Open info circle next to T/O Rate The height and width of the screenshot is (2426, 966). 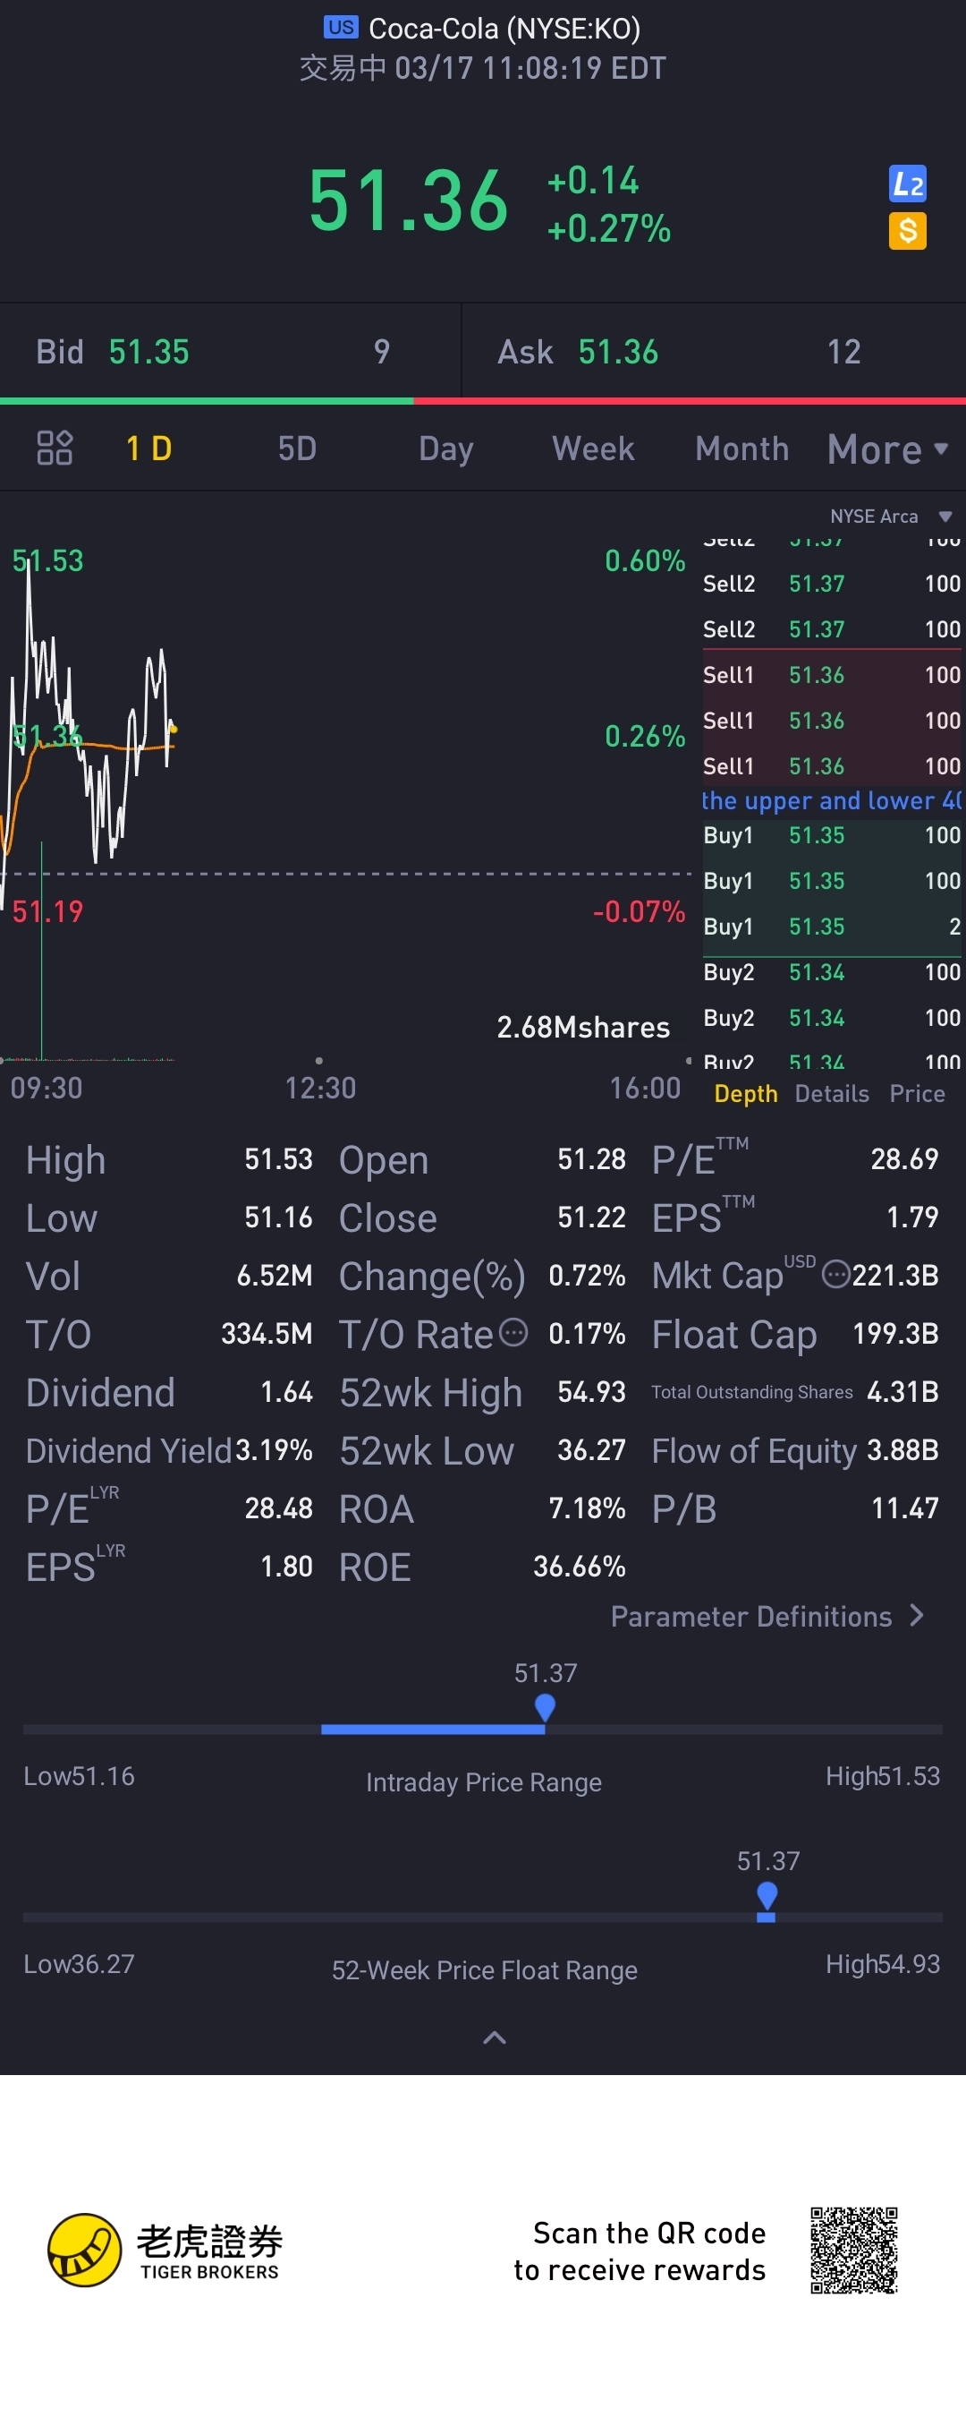513,1332
